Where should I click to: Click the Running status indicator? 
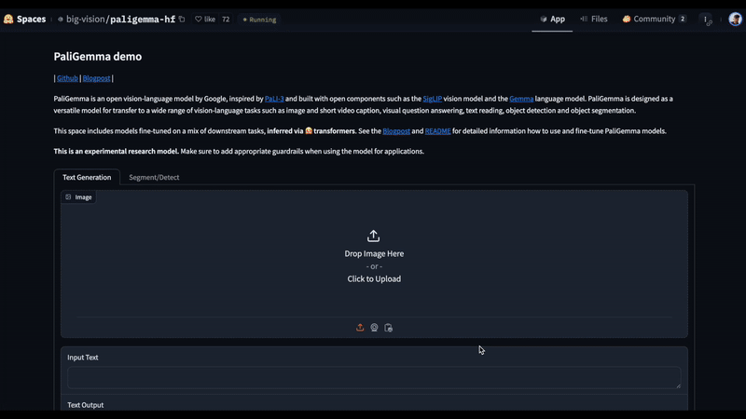click(260, 20)
